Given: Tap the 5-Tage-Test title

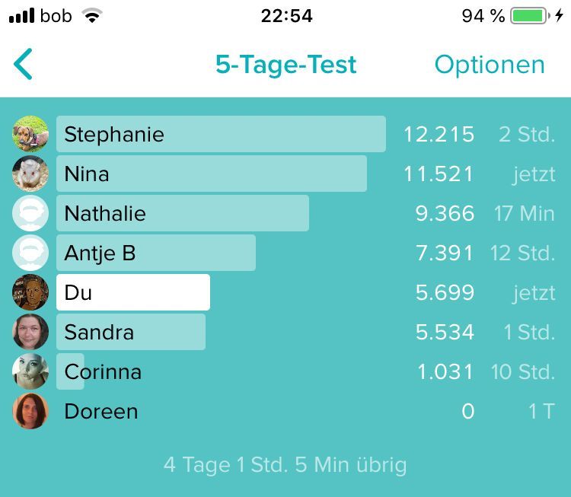Looking at the screenshot, I should click(x=285, y=65).
